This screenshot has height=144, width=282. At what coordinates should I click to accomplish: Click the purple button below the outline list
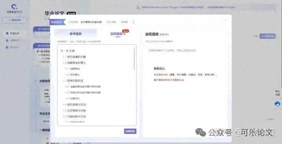(130, 131)
